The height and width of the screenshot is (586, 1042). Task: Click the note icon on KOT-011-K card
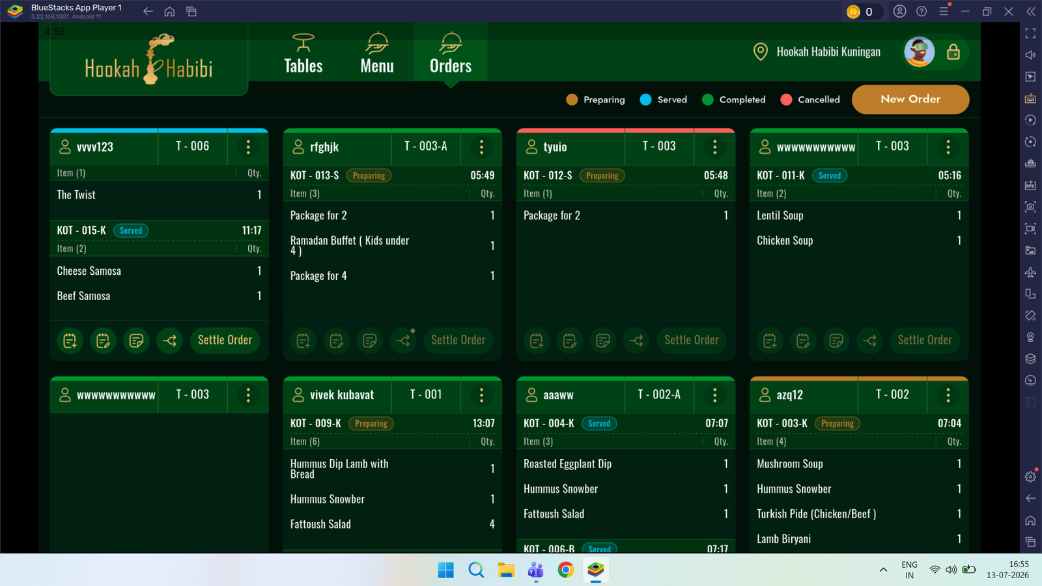tap(836, 341)
